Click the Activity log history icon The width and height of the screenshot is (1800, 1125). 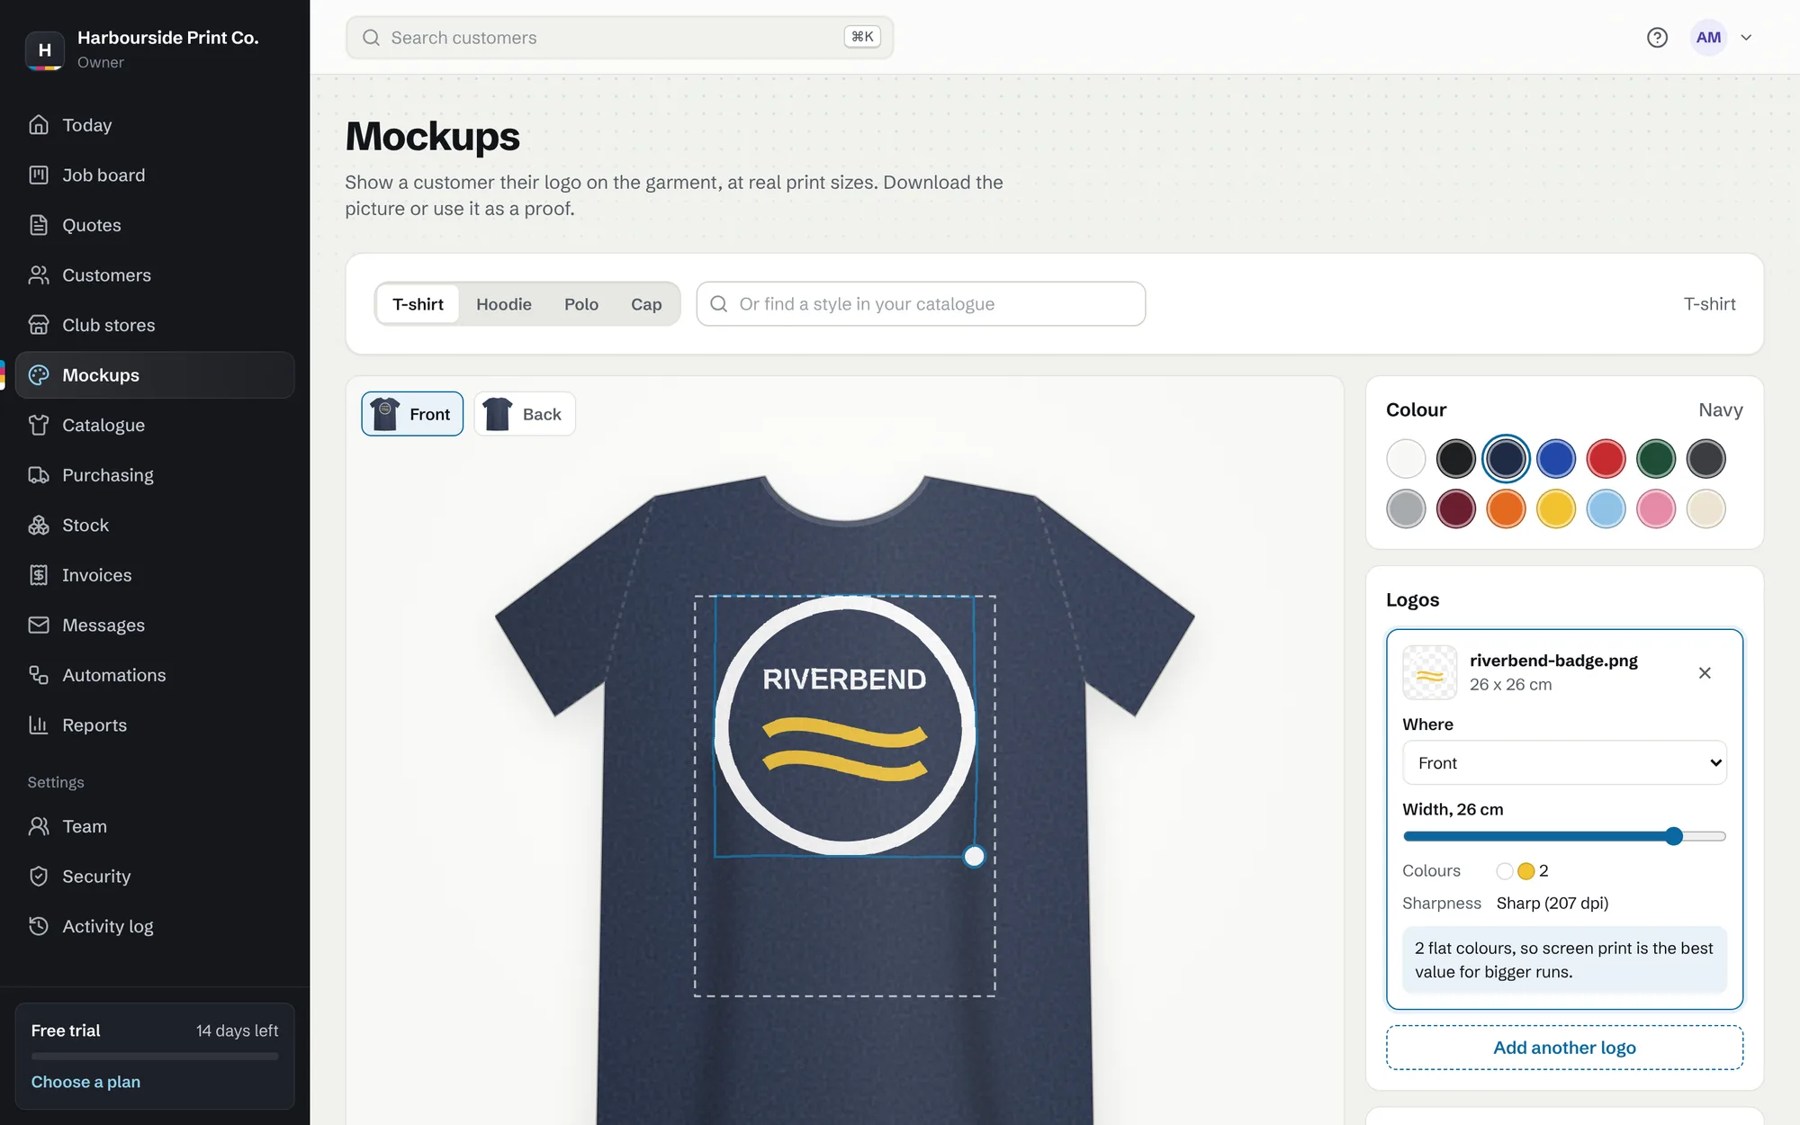pyautogui.click(x=39, y=926)
